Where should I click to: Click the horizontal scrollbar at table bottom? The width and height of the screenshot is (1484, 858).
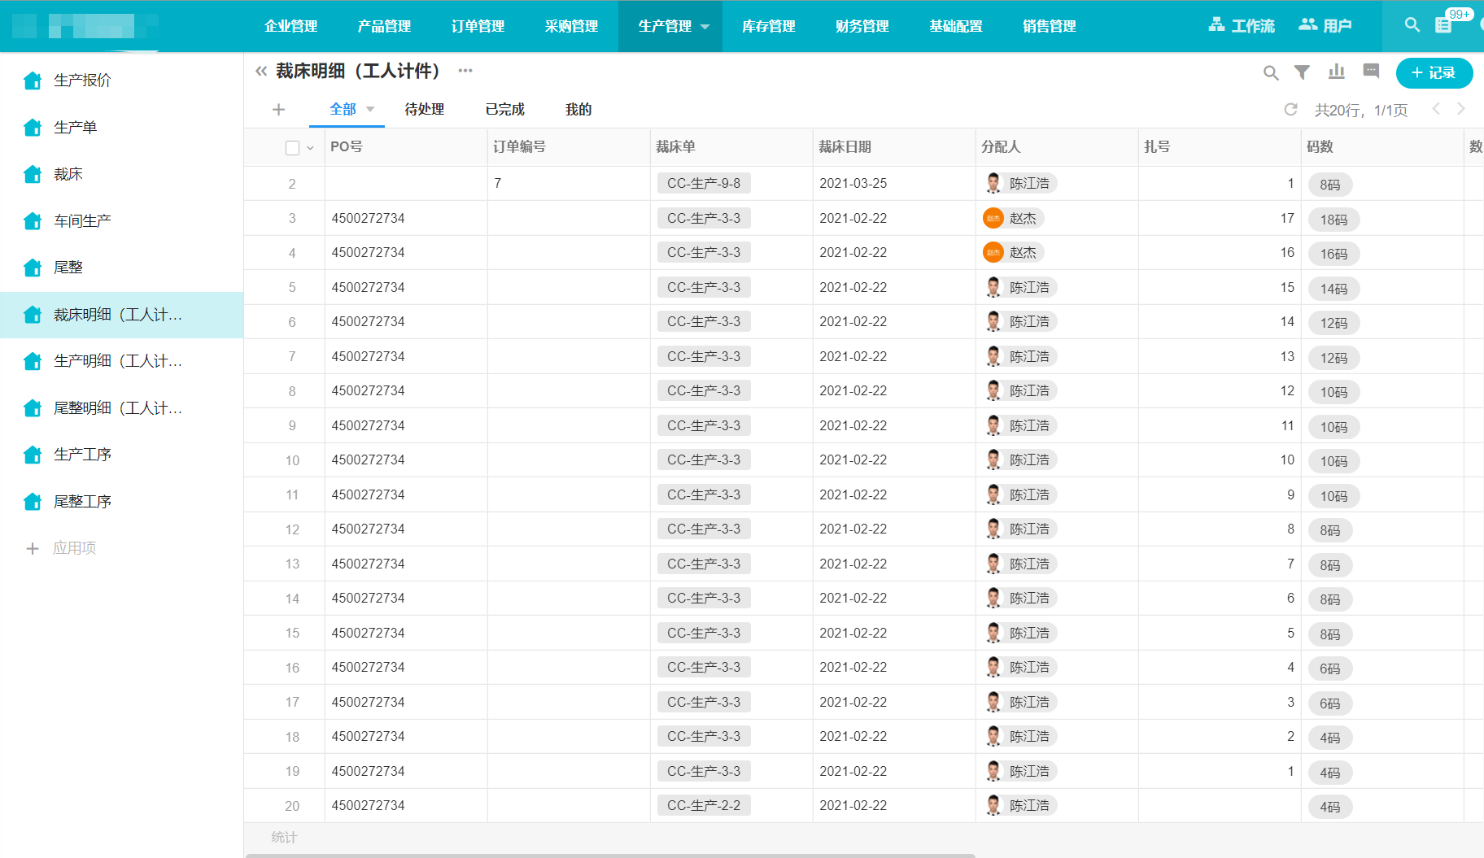coord(610,855)
